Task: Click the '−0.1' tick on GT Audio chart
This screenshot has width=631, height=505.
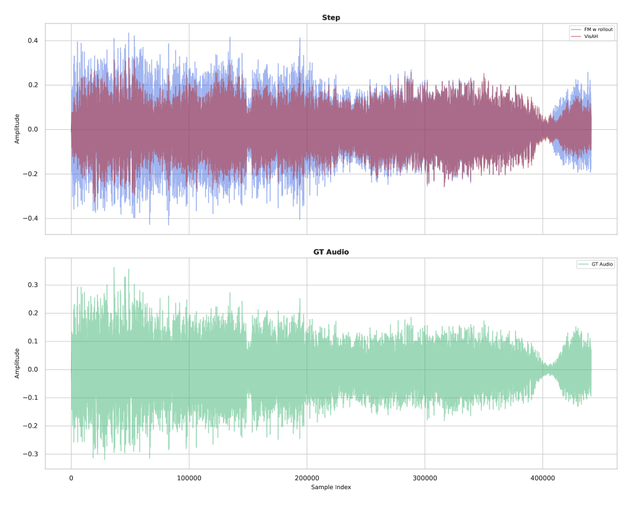Action: 30,397
